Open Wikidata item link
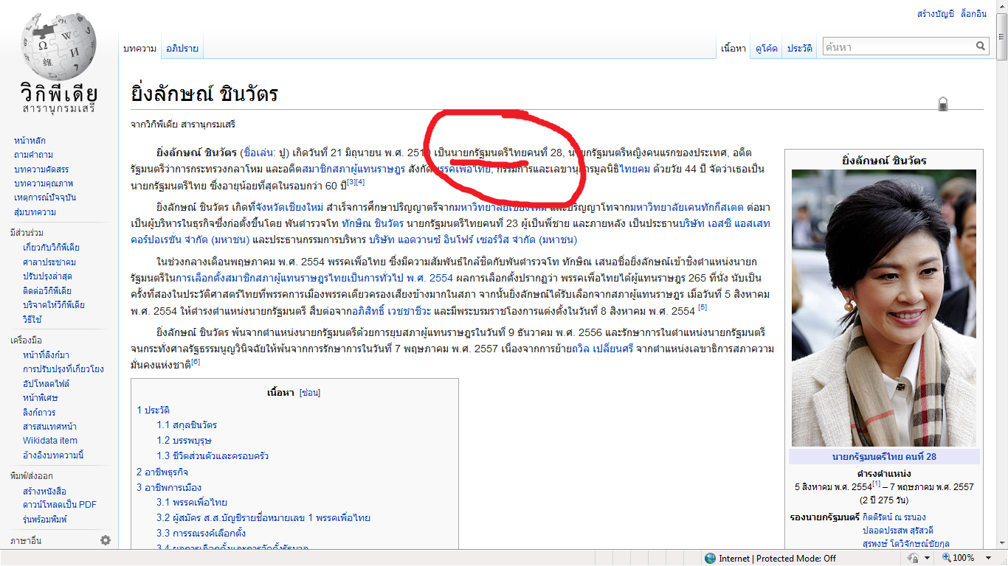Viewport: 1008px width, 566px height. [49, 441]
